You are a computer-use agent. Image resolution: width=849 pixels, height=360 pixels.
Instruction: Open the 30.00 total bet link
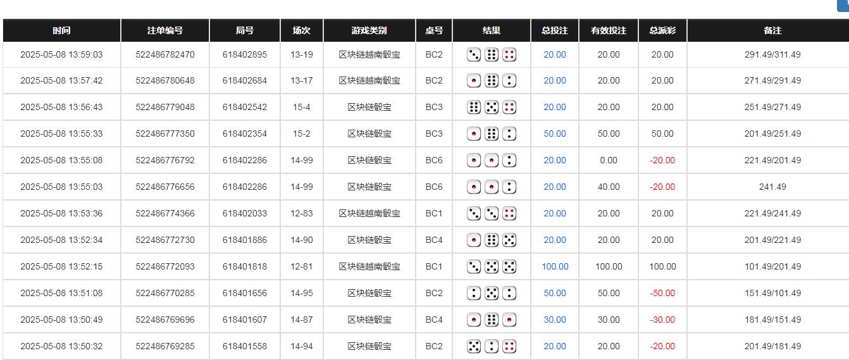click(x=555, y=320)
